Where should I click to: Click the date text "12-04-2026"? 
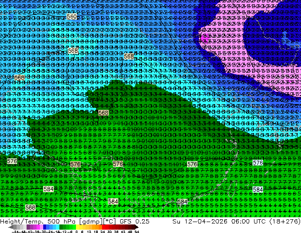(x=206, y=221)
